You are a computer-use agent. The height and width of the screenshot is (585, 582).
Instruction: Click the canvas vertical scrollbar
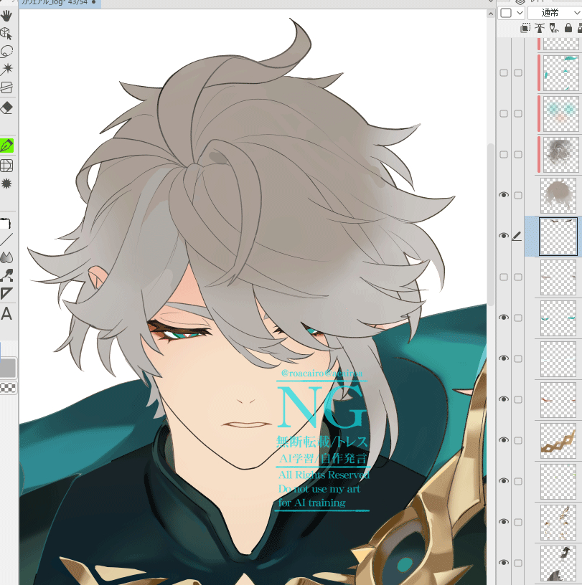pyautogui.click(x=491, y=215)
